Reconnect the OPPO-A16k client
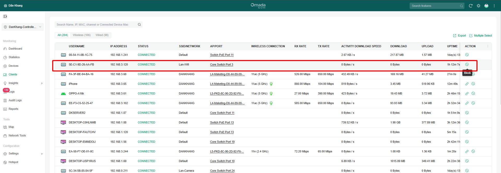Image resolution: width=501 pixels, height=173 pixels. [467, 93]
